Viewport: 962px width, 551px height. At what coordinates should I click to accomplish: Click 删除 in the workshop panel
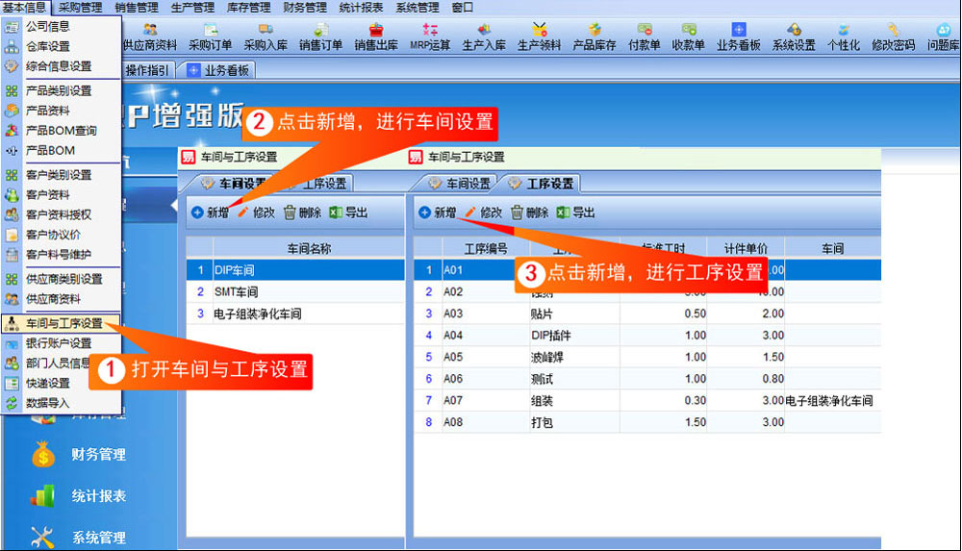pyautogui.click(x=303, y=213)
